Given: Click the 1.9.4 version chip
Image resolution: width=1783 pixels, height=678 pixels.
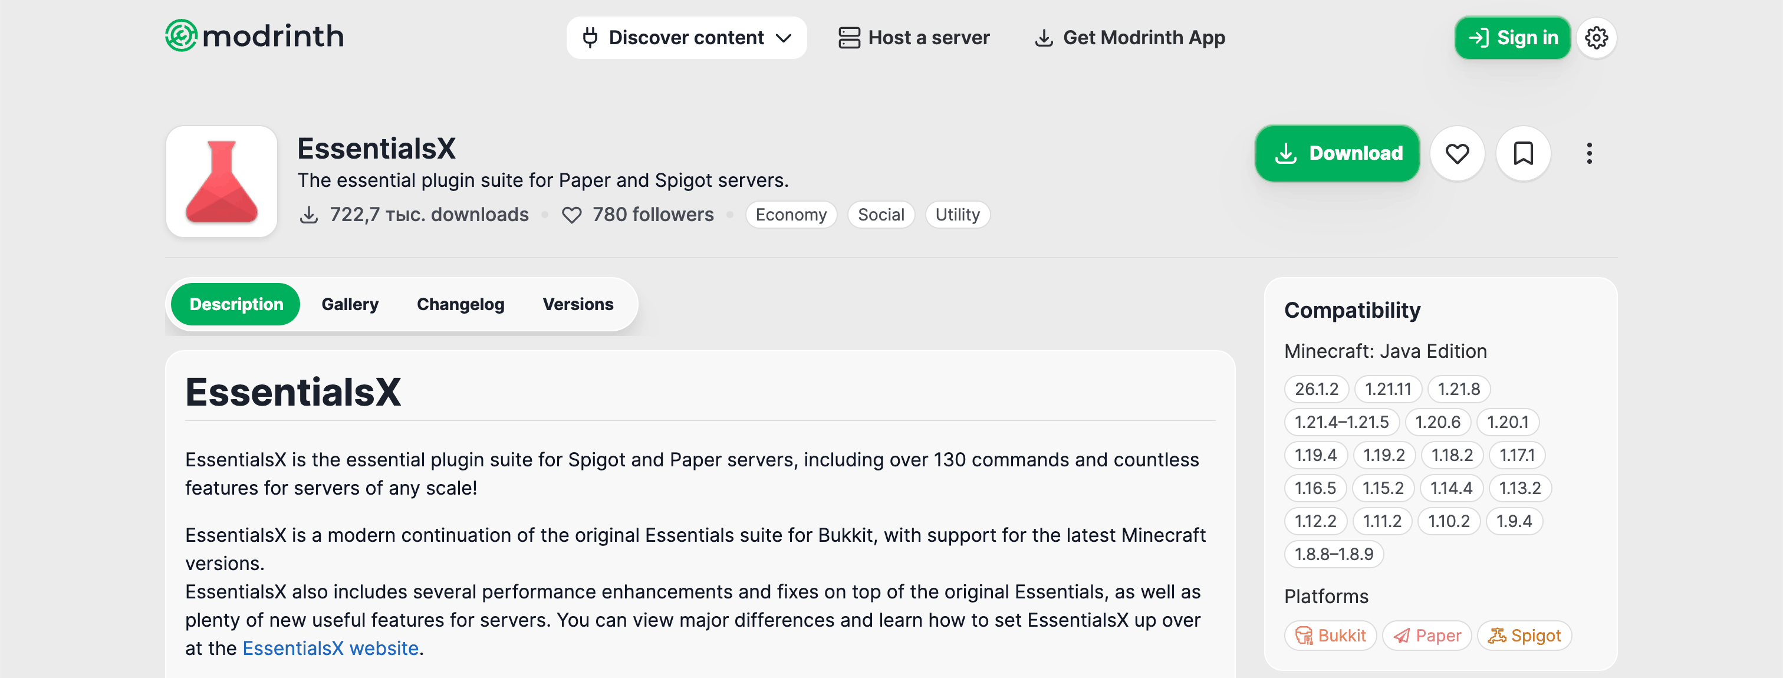Looking at the screenshot, I should pos(1514,521).
